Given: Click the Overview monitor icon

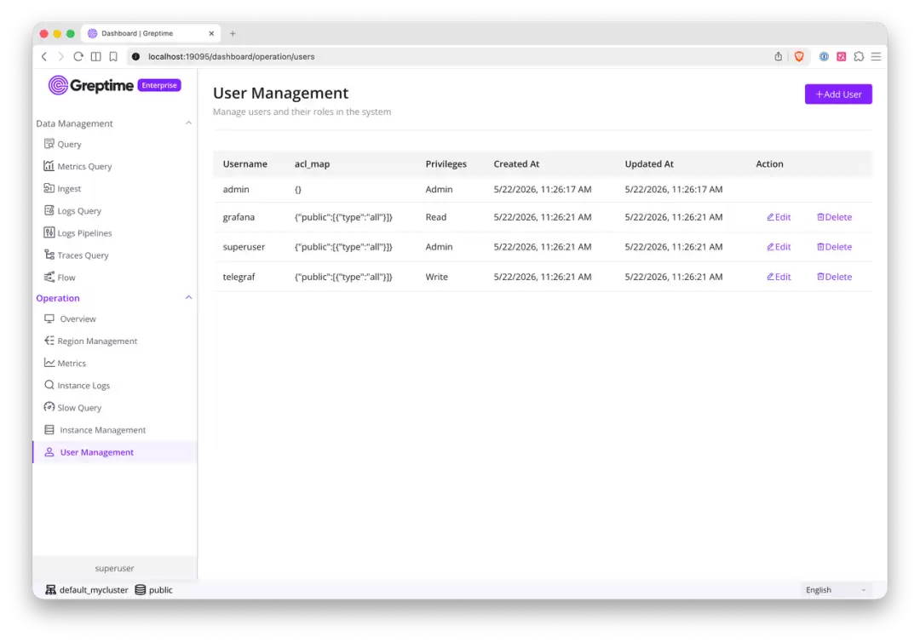Looking at the screenshot, I should [x=49, y=318].
